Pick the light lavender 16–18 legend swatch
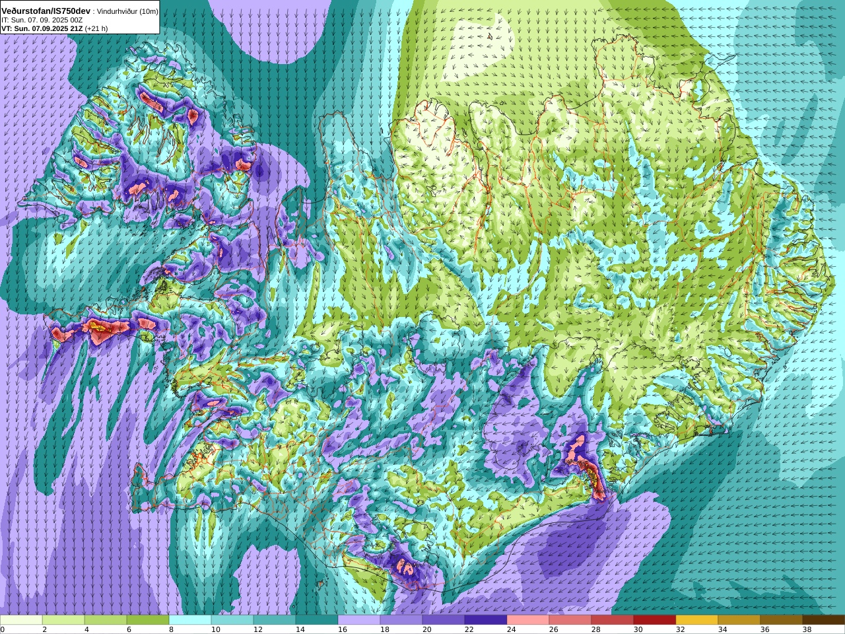This screenshot has height=634, width=845. click(x=359, y=620)
